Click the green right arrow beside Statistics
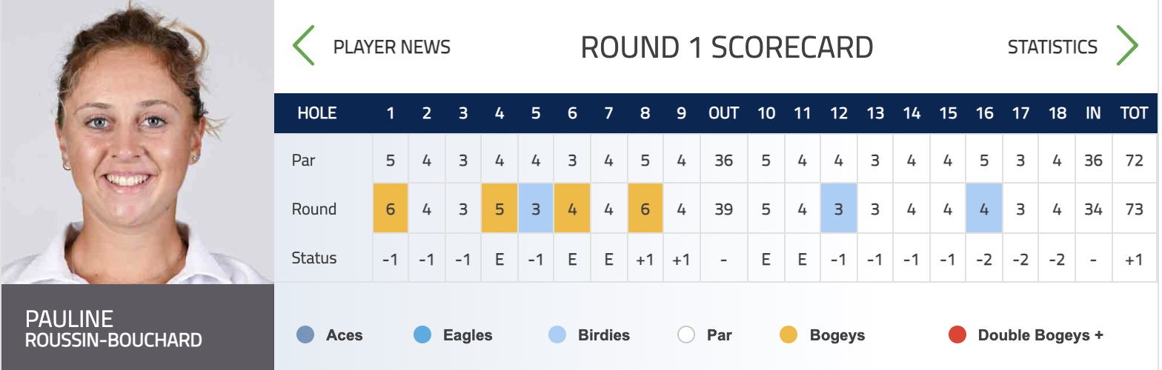Image resolution: width=1162 pixels, height=370 pixels. [1126, 46]
